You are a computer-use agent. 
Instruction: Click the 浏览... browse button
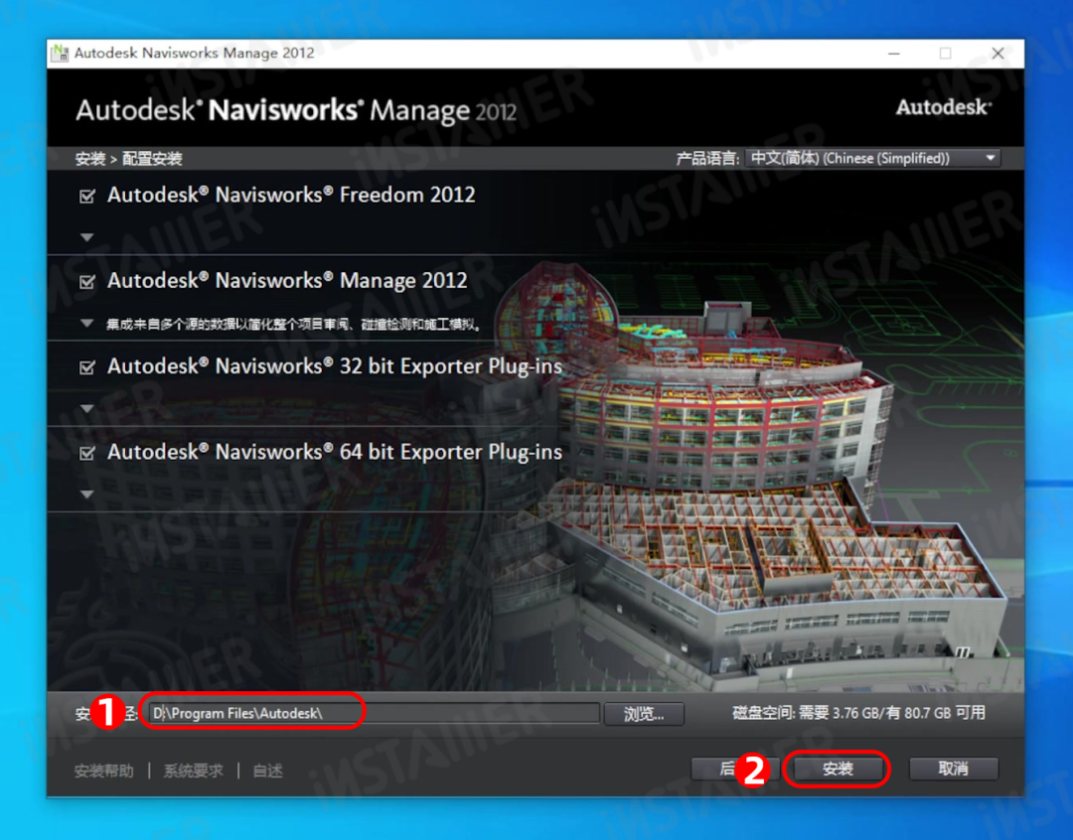(643, 714)
